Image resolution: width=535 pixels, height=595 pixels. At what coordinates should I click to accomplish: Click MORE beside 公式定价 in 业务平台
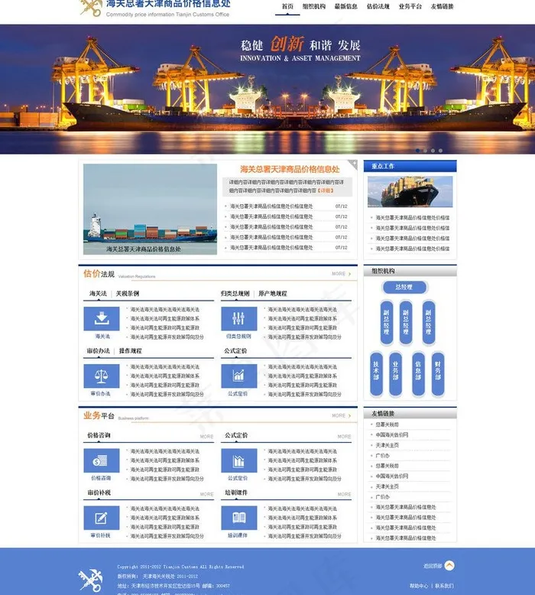(344, 437)
